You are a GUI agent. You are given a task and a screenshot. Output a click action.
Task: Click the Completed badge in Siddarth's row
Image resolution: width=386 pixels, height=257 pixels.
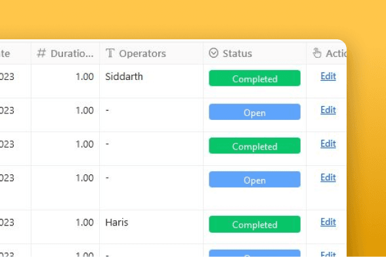255,78
